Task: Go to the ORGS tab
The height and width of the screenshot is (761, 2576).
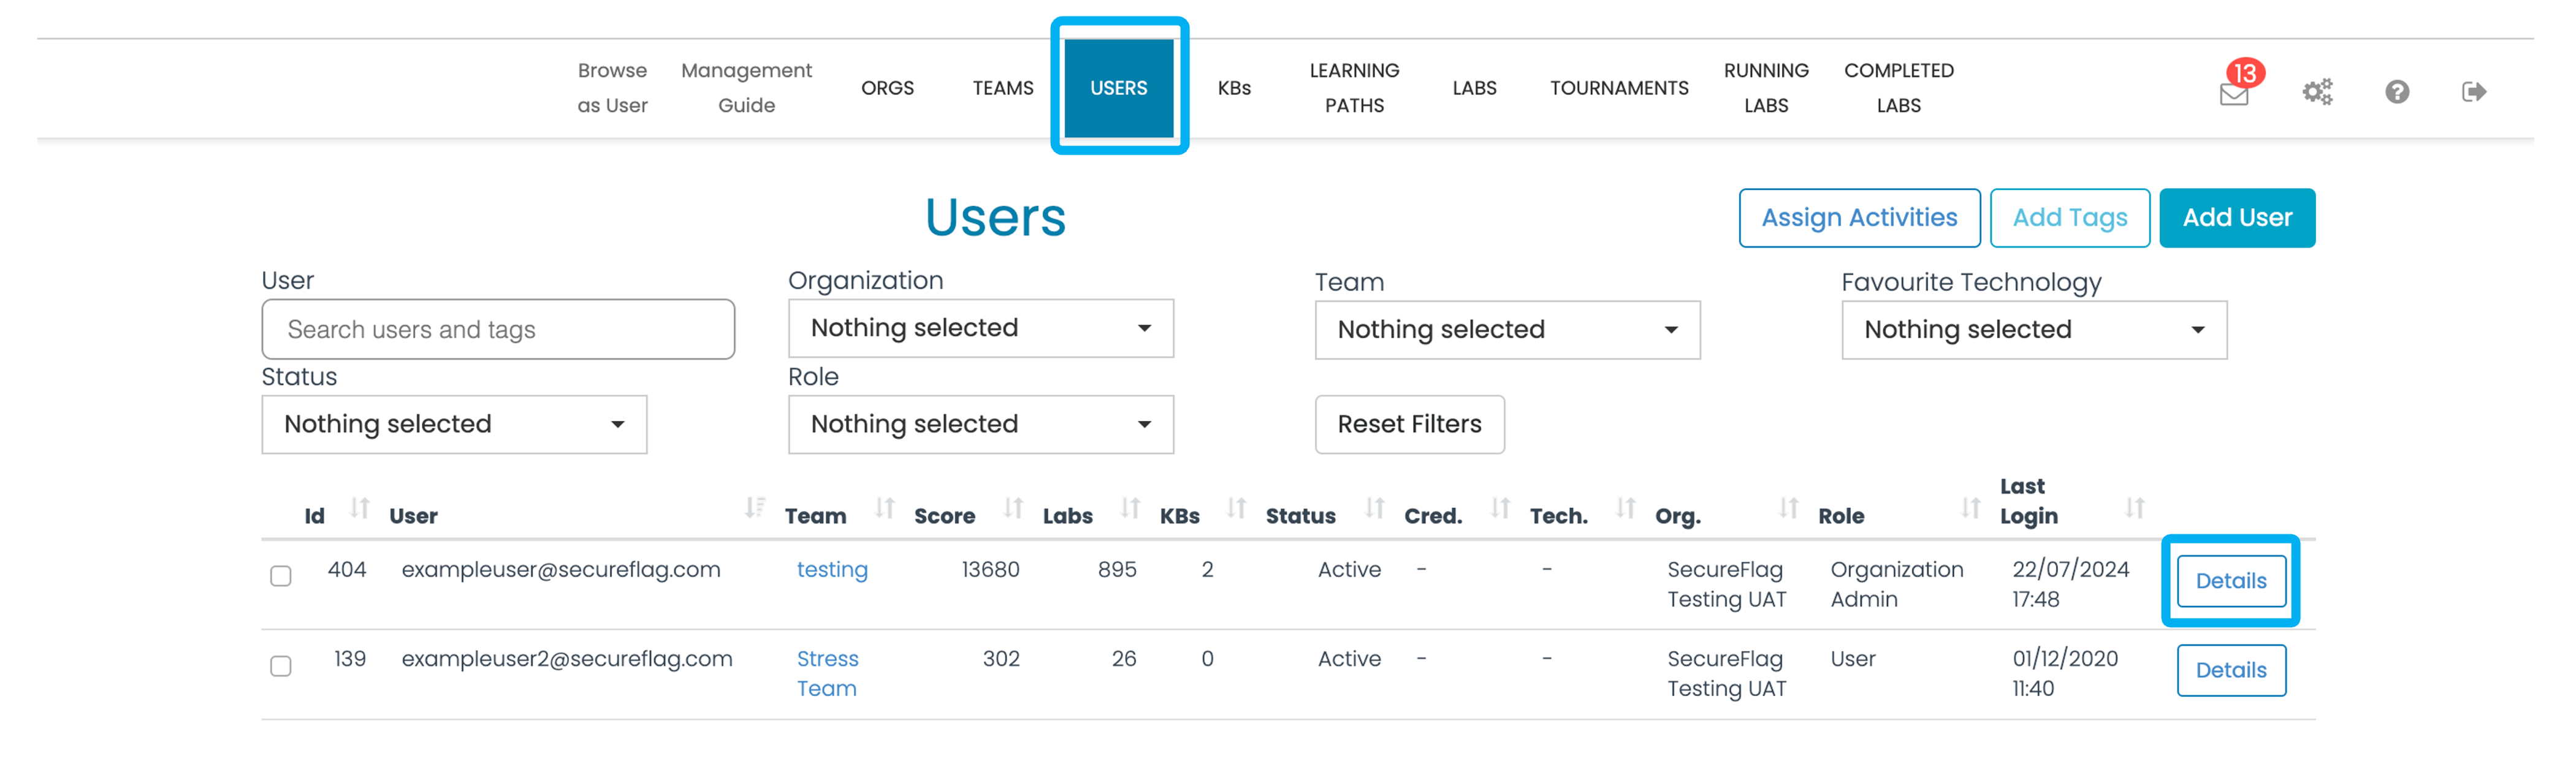Action: click(888, 88)
